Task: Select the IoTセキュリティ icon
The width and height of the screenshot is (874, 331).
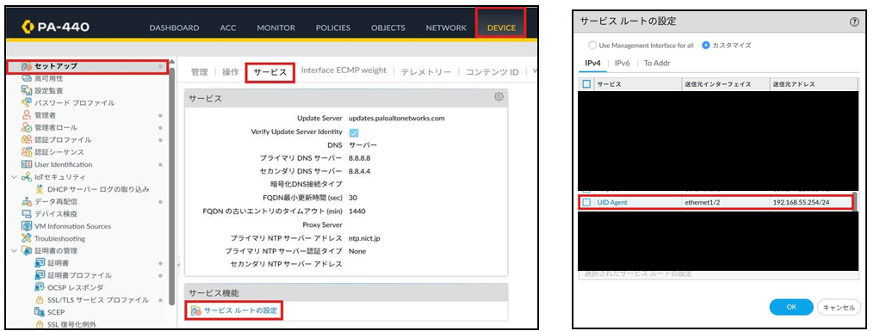Action: 26,177
